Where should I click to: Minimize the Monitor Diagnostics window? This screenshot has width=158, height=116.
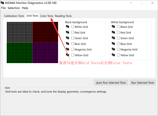click(131, 3)
